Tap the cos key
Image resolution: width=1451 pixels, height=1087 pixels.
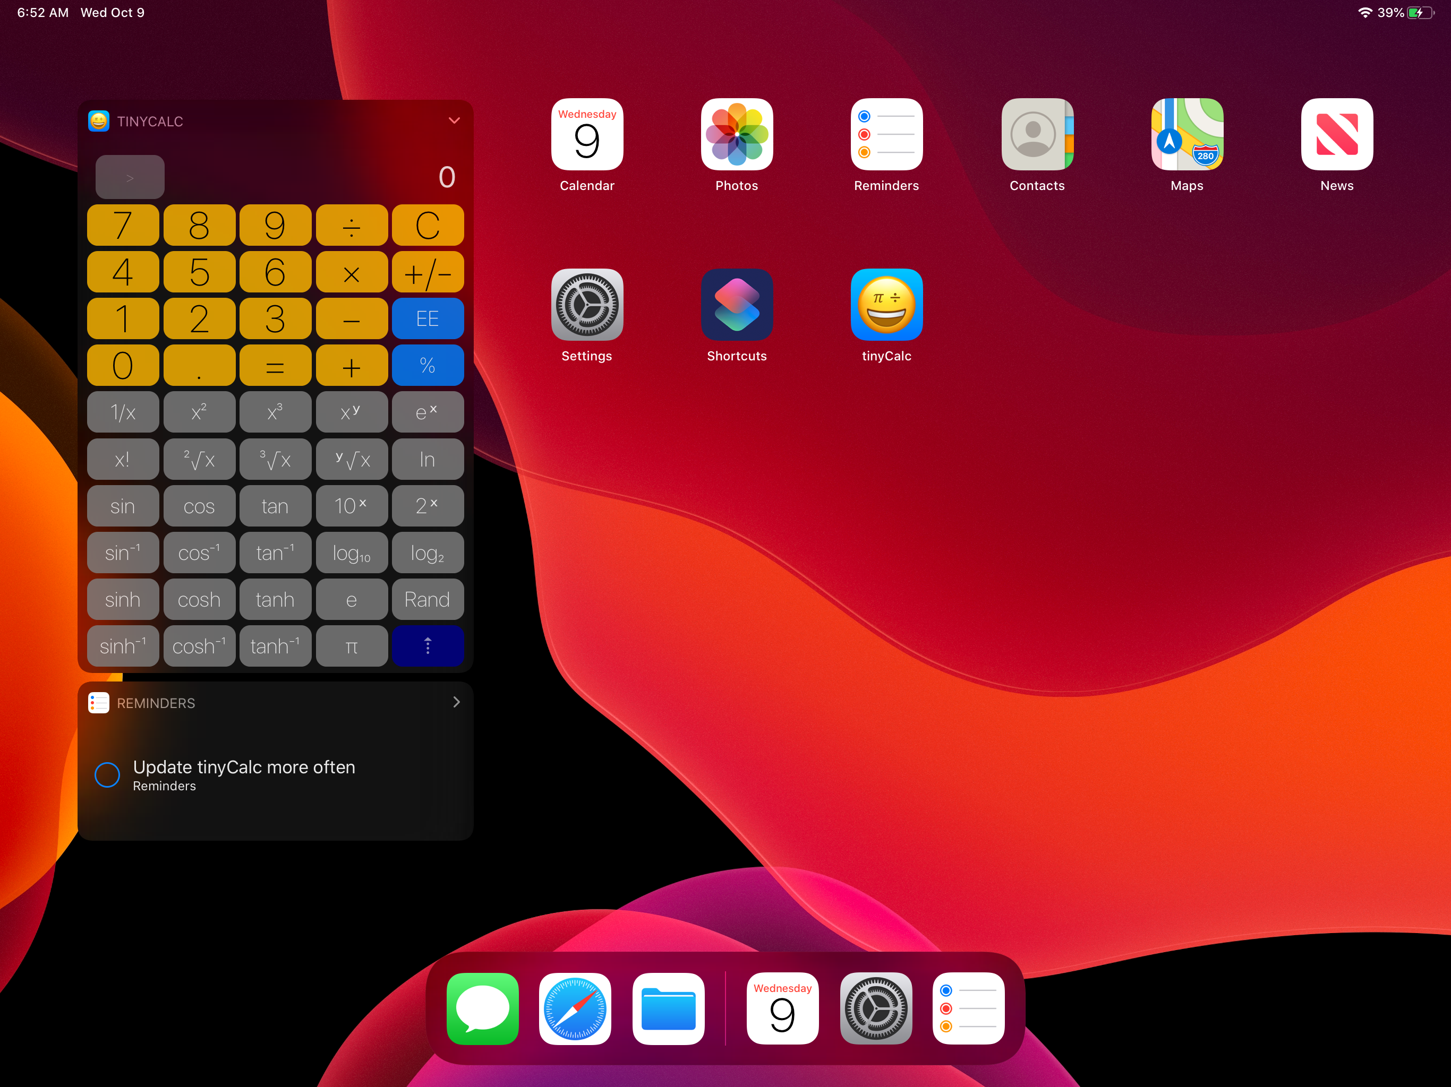199,505
